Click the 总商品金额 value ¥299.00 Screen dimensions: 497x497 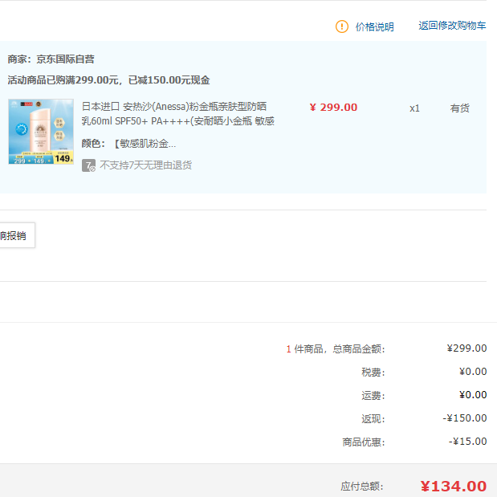[466, 348]
